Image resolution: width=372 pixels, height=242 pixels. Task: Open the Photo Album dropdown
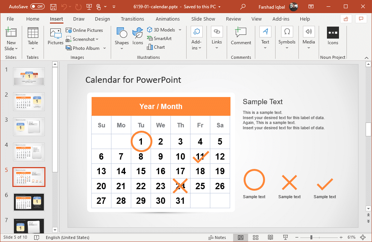click(x=105, y=48)
